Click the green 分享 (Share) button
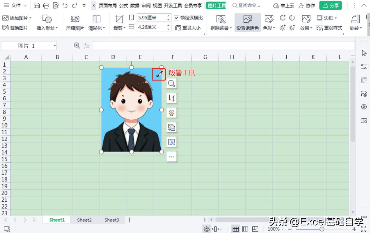Viewport: 370px width, 233px height. click(x=330, y=5)
